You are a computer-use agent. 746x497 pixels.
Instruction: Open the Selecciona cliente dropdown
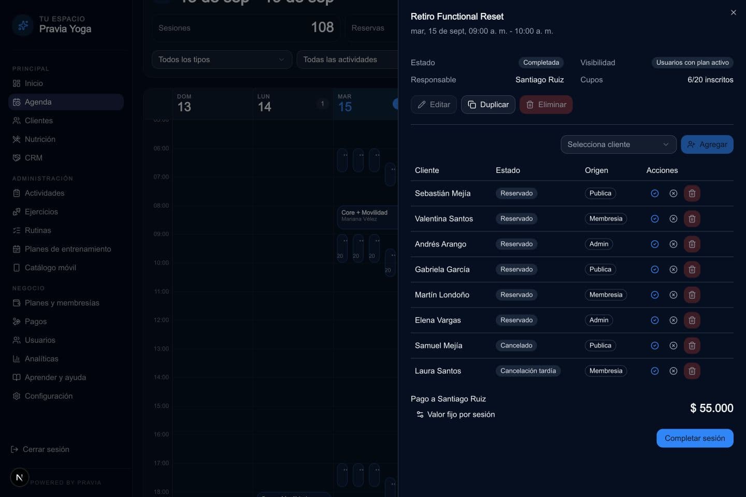coord(619,144)
